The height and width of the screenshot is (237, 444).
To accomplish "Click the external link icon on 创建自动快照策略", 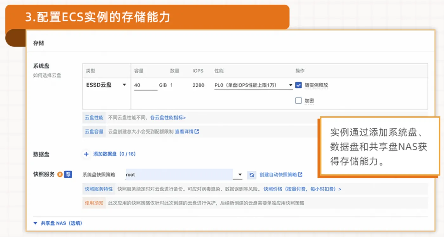I will 301,174.
